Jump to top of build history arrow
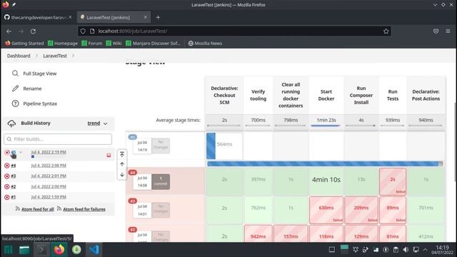Screen dimensions: 457x257 pos(122,154)
